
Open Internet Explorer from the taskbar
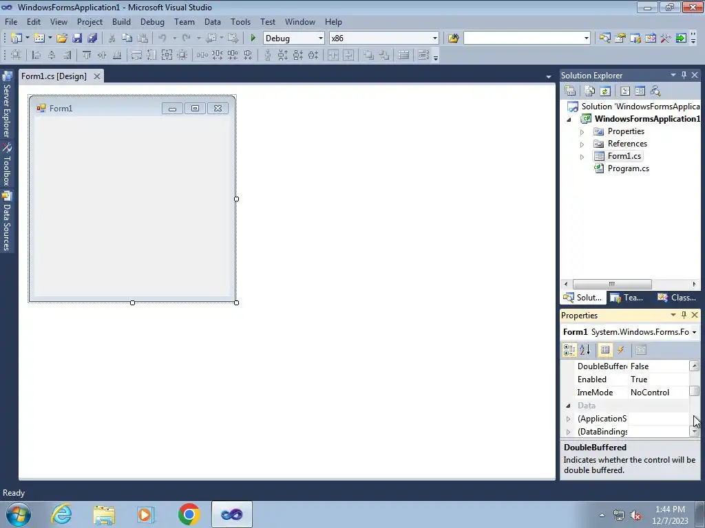(x=61, y=514)
